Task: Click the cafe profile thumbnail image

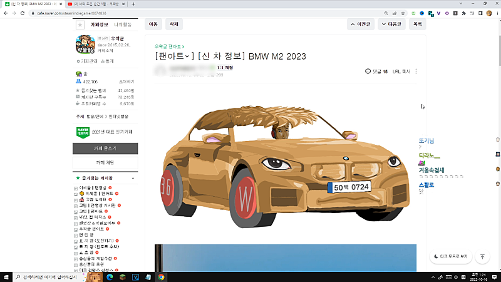Action: [x=85, y=44]
